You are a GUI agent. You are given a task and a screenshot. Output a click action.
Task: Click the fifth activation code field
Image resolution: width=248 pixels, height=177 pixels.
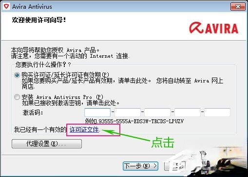pyautogui.click(x=217, y=113)
